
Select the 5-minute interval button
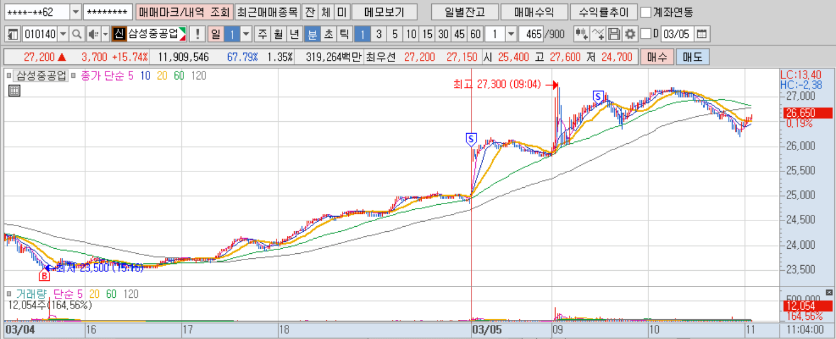pyautogui.click(x=395, y=34)
